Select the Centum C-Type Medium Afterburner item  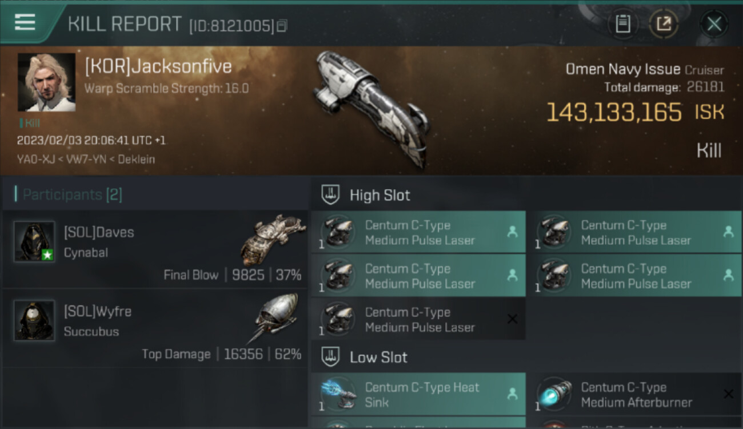click(634, 394)
